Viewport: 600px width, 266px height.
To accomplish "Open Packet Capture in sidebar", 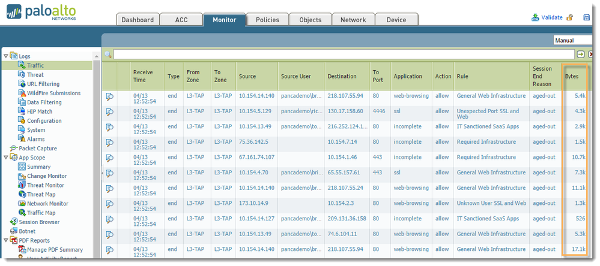I will pos(38,148).
